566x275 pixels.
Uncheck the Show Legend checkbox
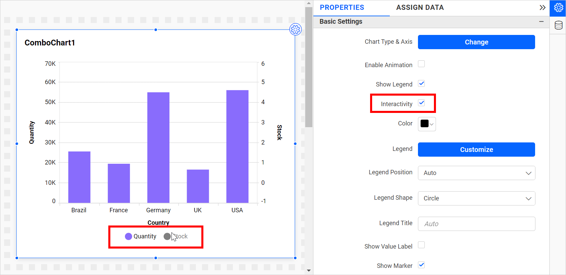[421, 83]
